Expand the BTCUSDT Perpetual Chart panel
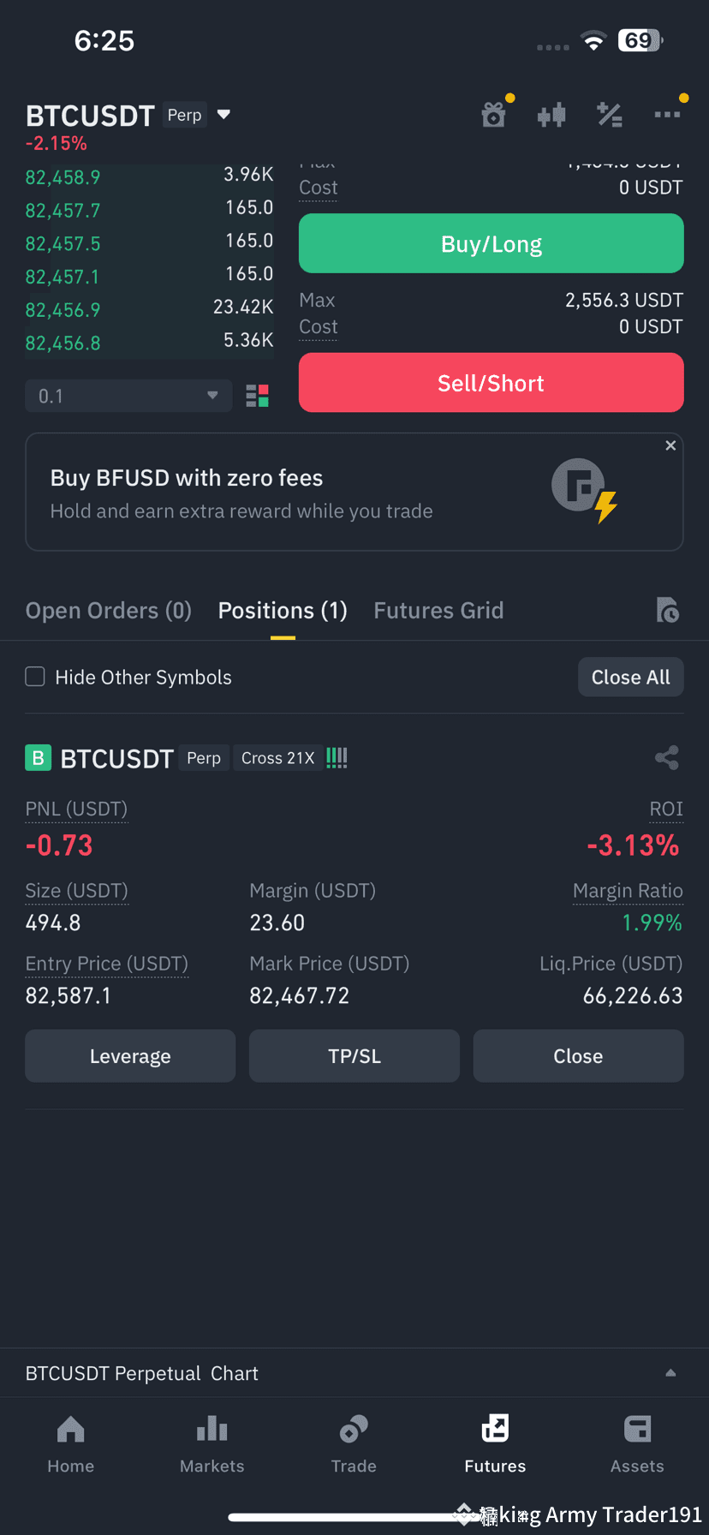Image resolution: width=709 pixels, height=1535 pixels. click(x=354, y=1373)
